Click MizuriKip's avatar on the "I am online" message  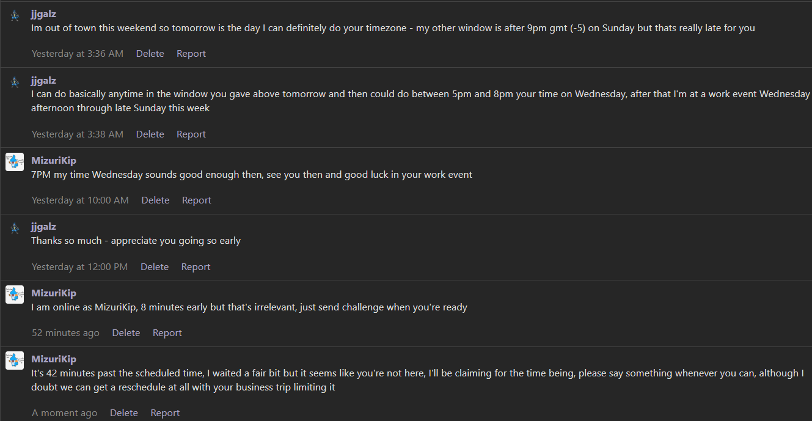(x=15, y=295)
